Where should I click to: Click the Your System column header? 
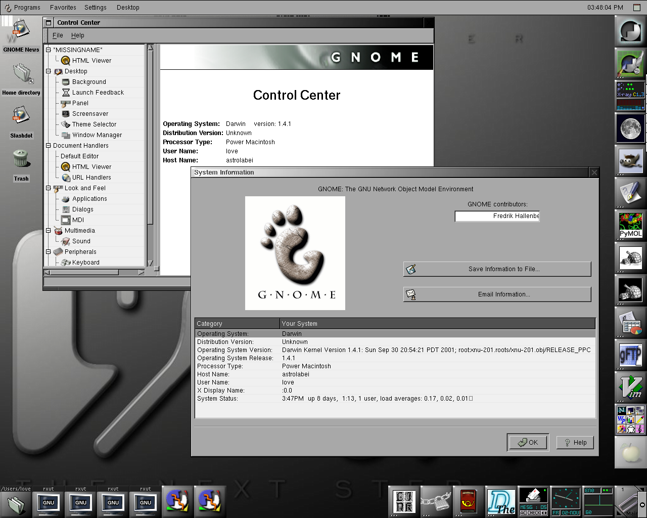click(x=438, y=323)
